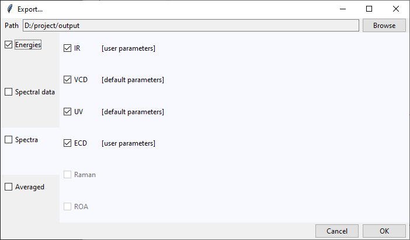Click the disabled ROA checkbox
Viewport: 410px width, 240px height.
68,207
